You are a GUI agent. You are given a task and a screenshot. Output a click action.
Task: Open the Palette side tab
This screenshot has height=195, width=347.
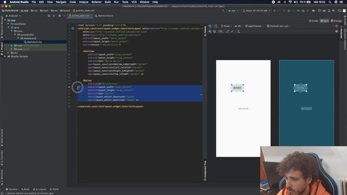tap(205, 31)
